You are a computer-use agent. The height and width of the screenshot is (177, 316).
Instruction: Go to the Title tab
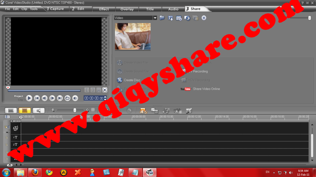pyautogui.click(x=150, y=9)
